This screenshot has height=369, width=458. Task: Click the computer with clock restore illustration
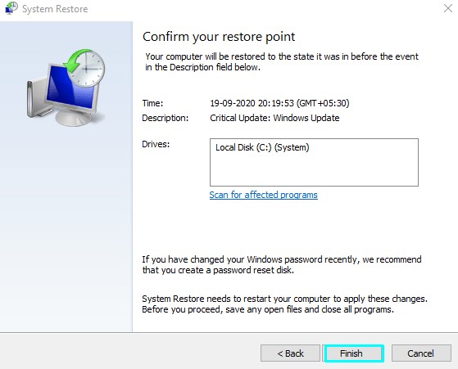(x=66, y=88)
